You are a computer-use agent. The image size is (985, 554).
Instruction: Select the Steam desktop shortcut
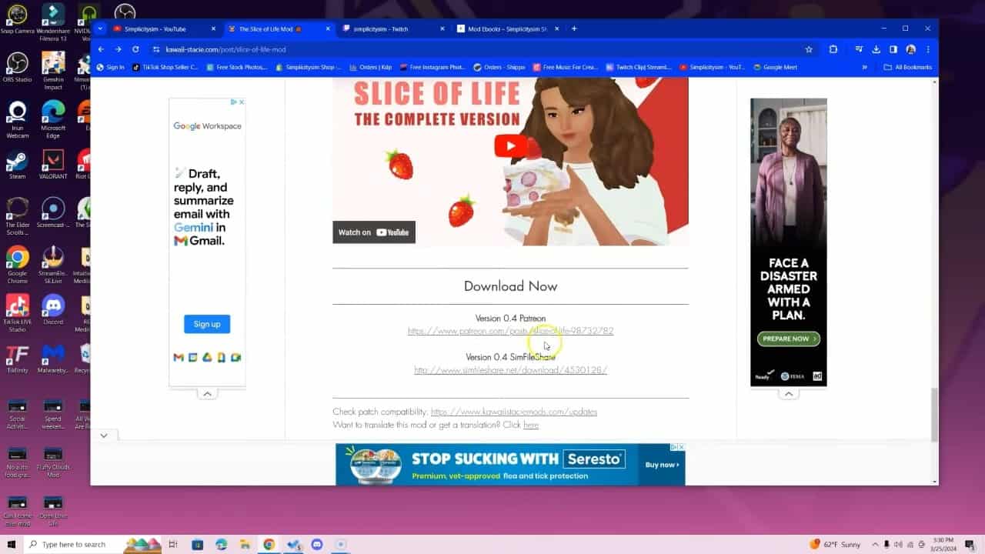coord(17,165)
